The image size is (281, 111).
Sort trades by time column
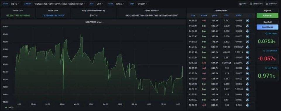(193, 15)
